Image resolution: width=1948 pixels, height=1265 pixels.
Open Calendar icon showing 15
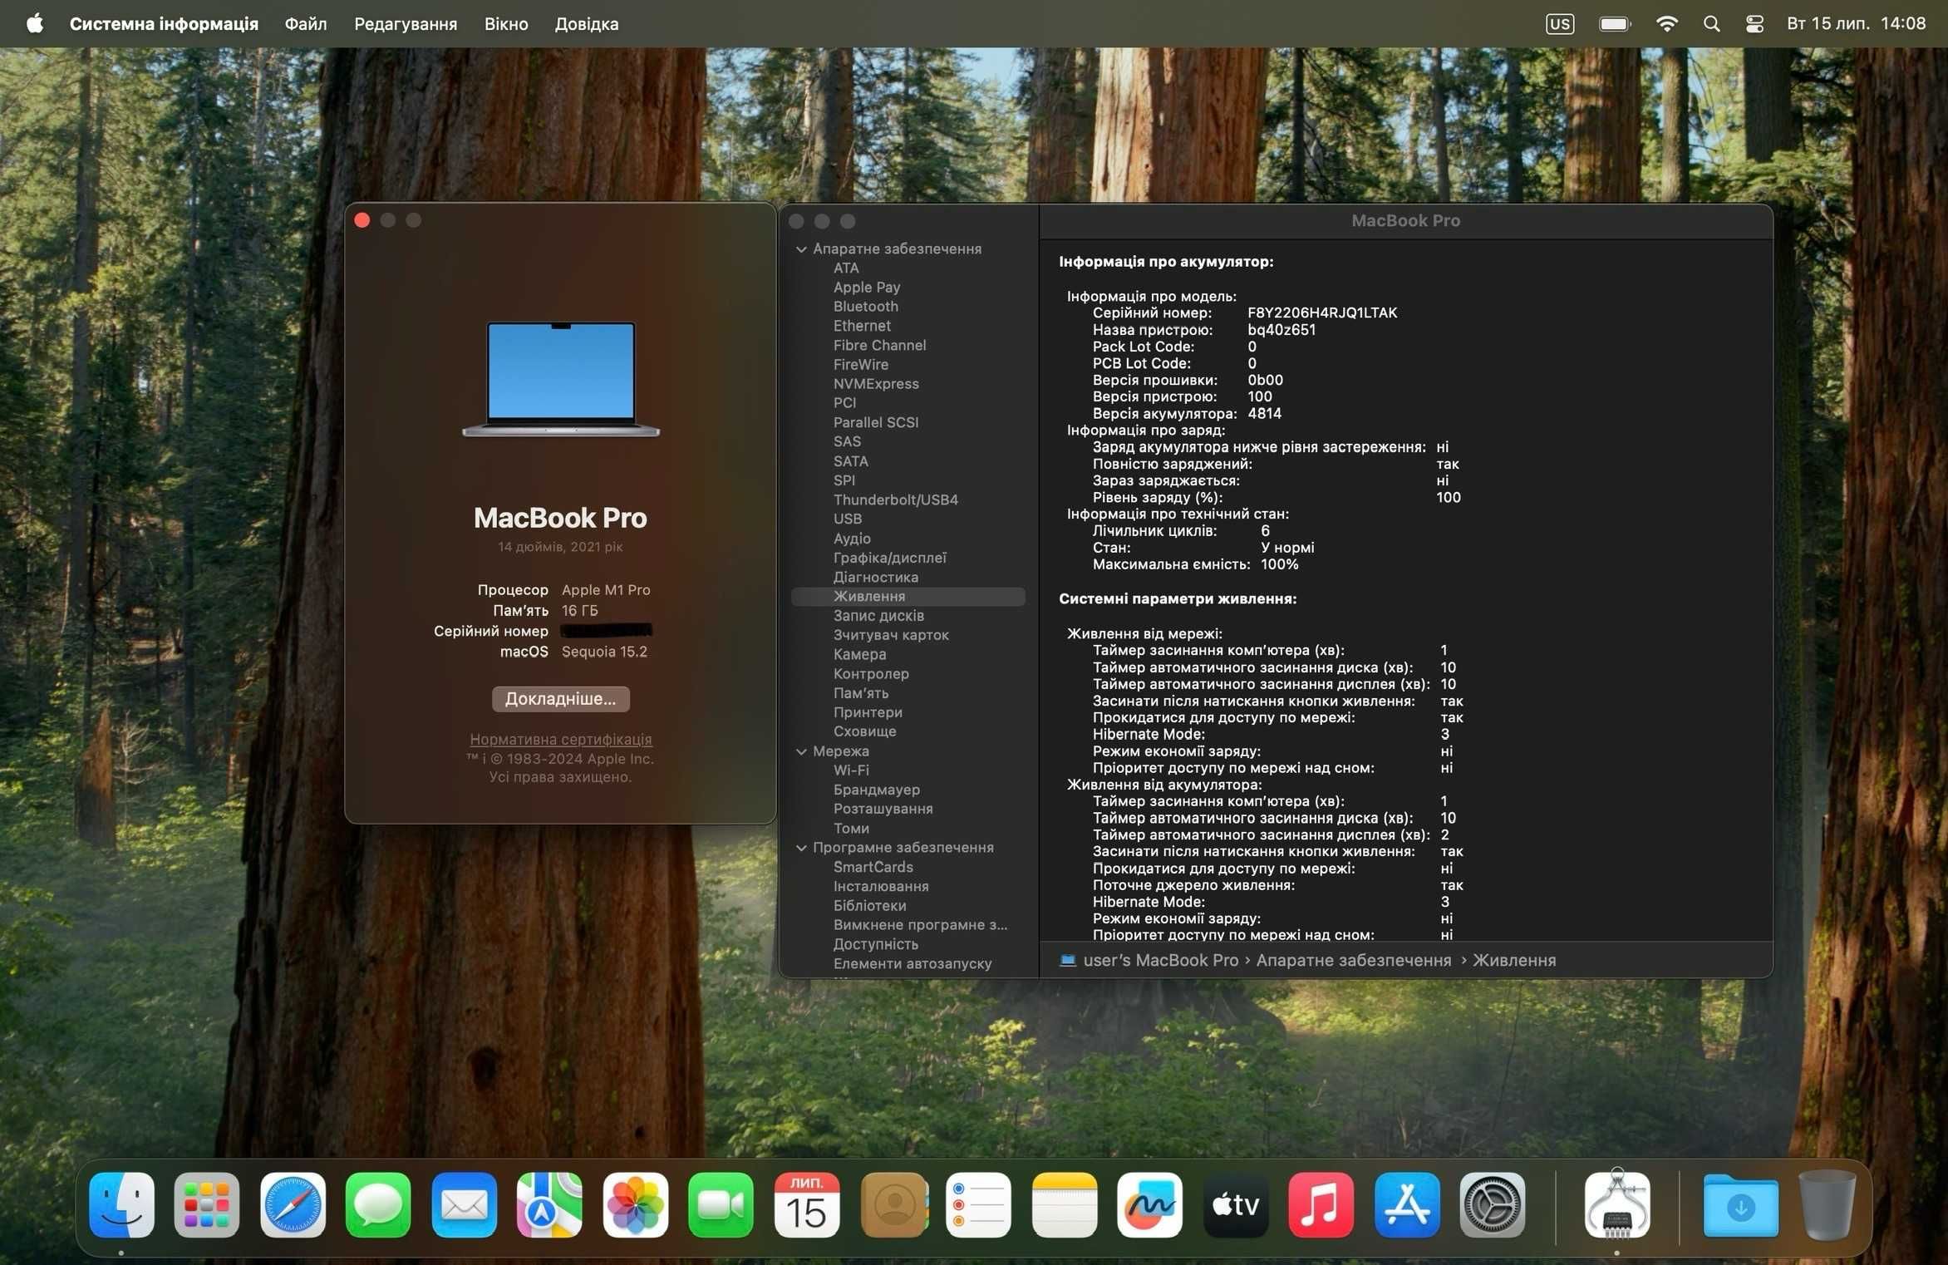806,1205
